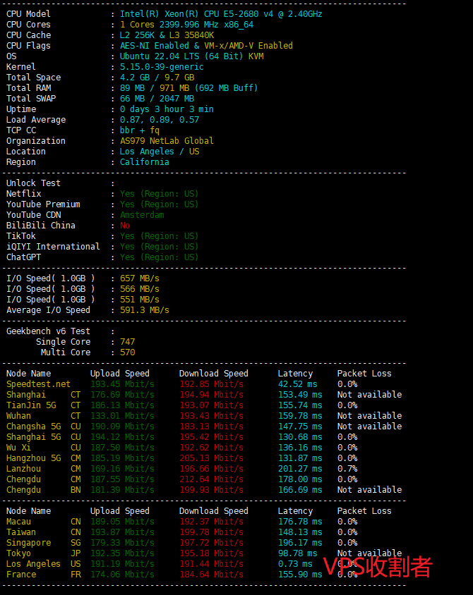Select the TianJin 5G node row name
The image size is (473, 595).
pyautogui.click(x=30, y=405)
